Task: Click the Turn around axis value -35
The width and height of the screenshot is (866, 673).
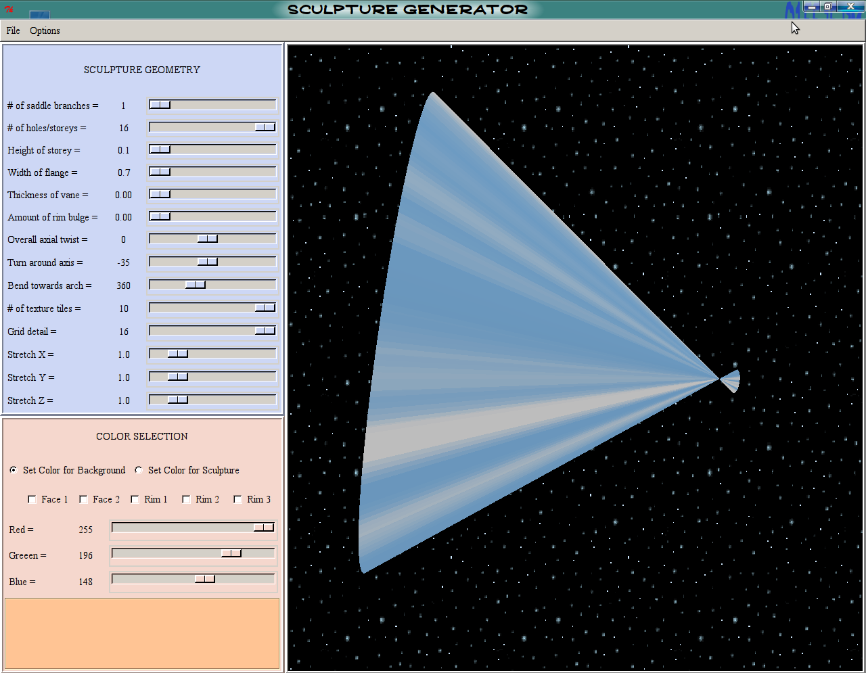Action: (x=123, y=262)
